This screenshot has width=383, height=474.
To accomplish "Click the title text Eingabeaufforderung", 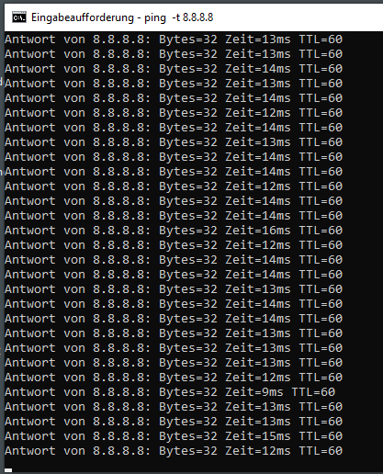I will [x=83, y=17].
